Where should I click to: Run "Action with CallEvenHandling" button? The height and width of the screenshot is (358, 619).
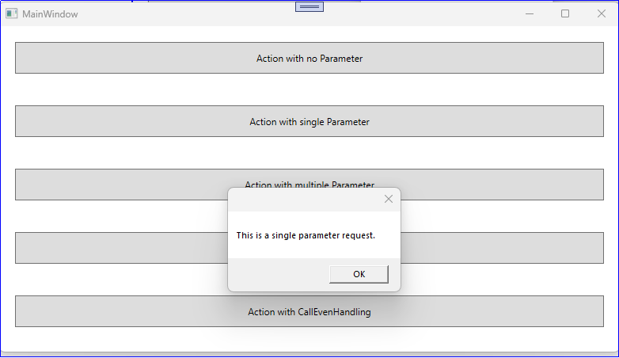[309, 311]
